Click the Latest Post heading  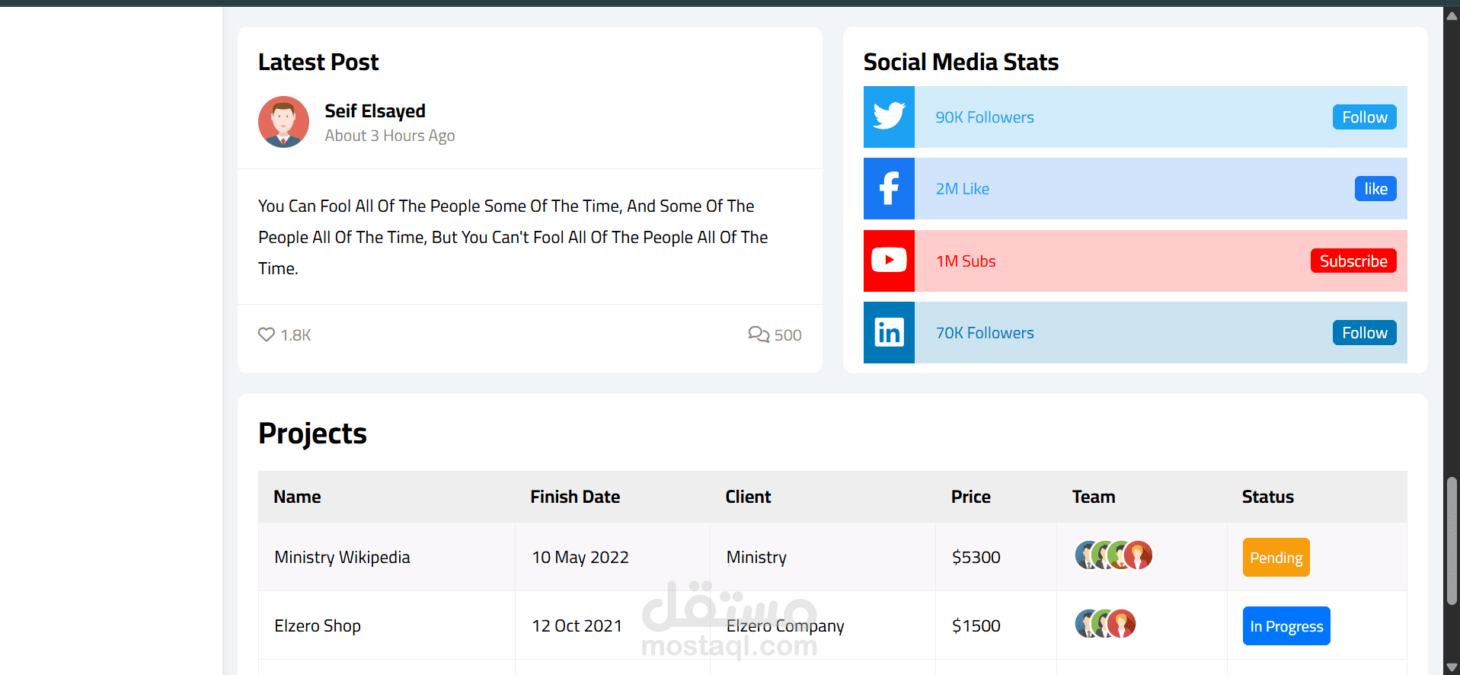pyautogui.click(x=318, y=62)
